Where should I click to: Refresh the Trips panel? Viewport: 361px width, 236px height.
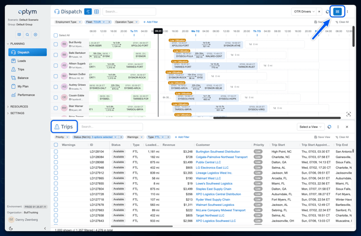point(329,127)
